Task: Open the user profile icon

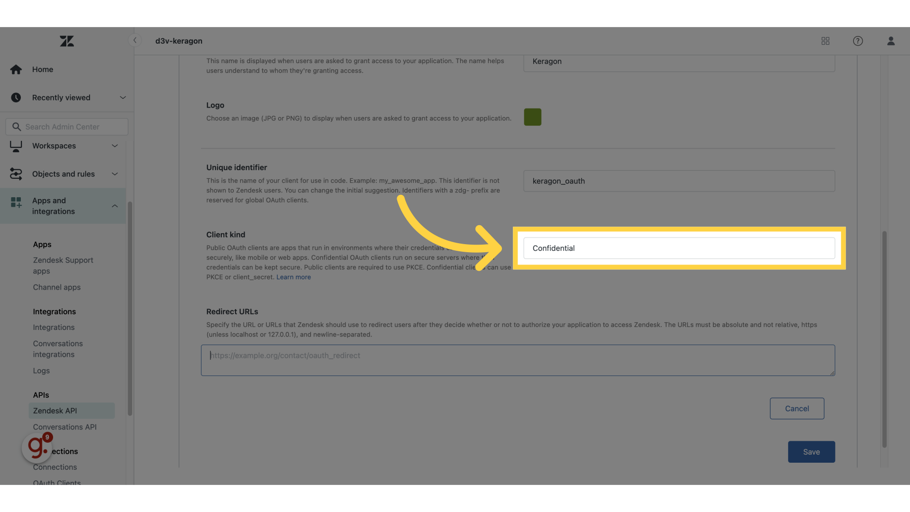Action: [891, 41]
